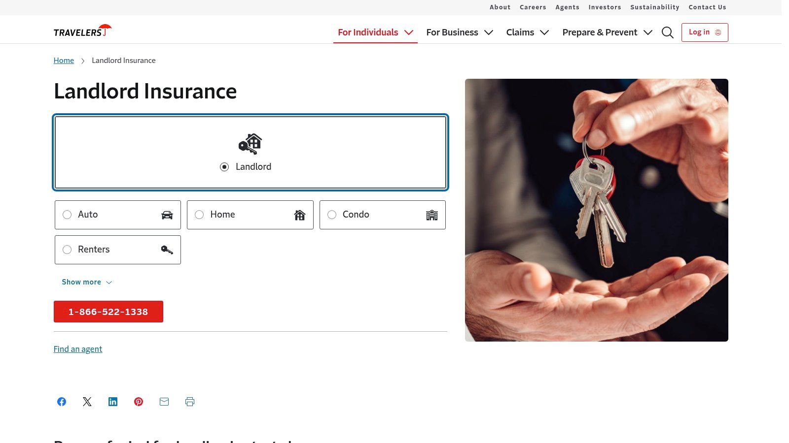Open For Business dropdown menu

point(460,32)
